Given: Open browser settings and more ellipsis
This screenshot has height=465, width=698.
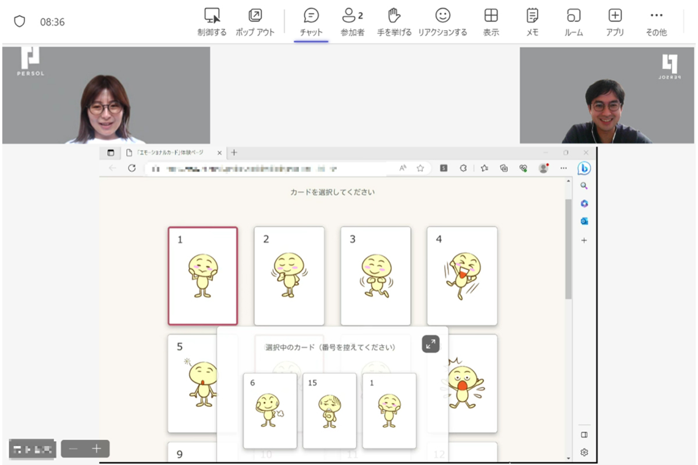Looking at the screenshot, I should click(563, 168).
